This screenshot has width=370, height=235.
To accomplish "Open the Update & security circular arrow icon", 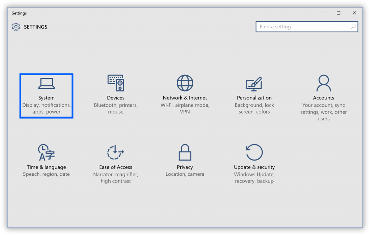I will tap(254, 152).
